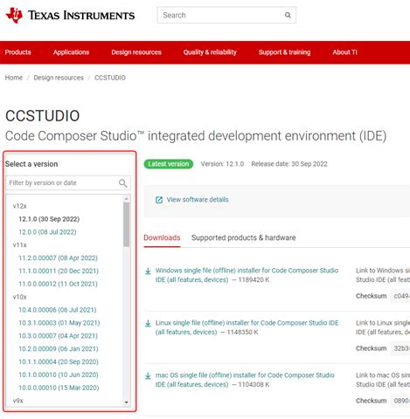Click the version list scroll up arrow
410x419 pixels.
[126, 199]
